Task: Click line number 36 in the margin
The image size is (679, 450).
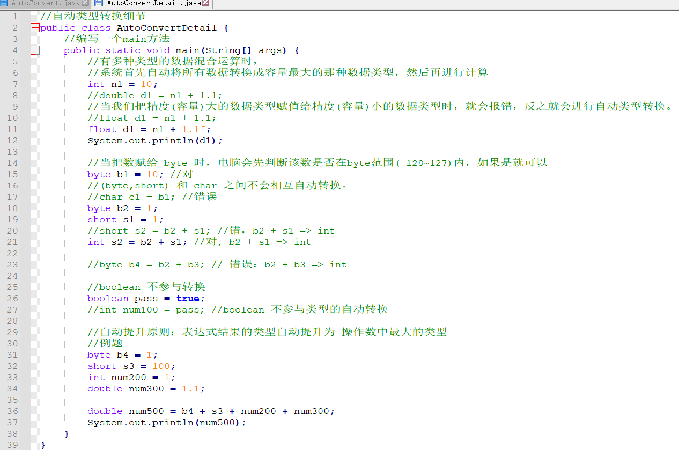Action: [12, 411]
